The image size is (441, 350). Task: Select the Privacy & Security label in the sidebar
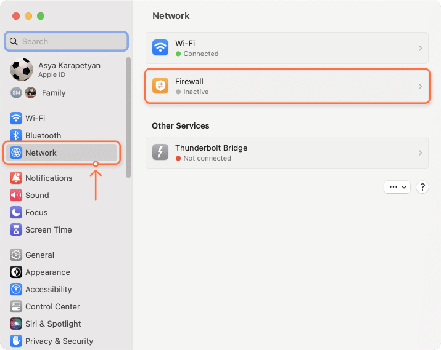(59, 341)
